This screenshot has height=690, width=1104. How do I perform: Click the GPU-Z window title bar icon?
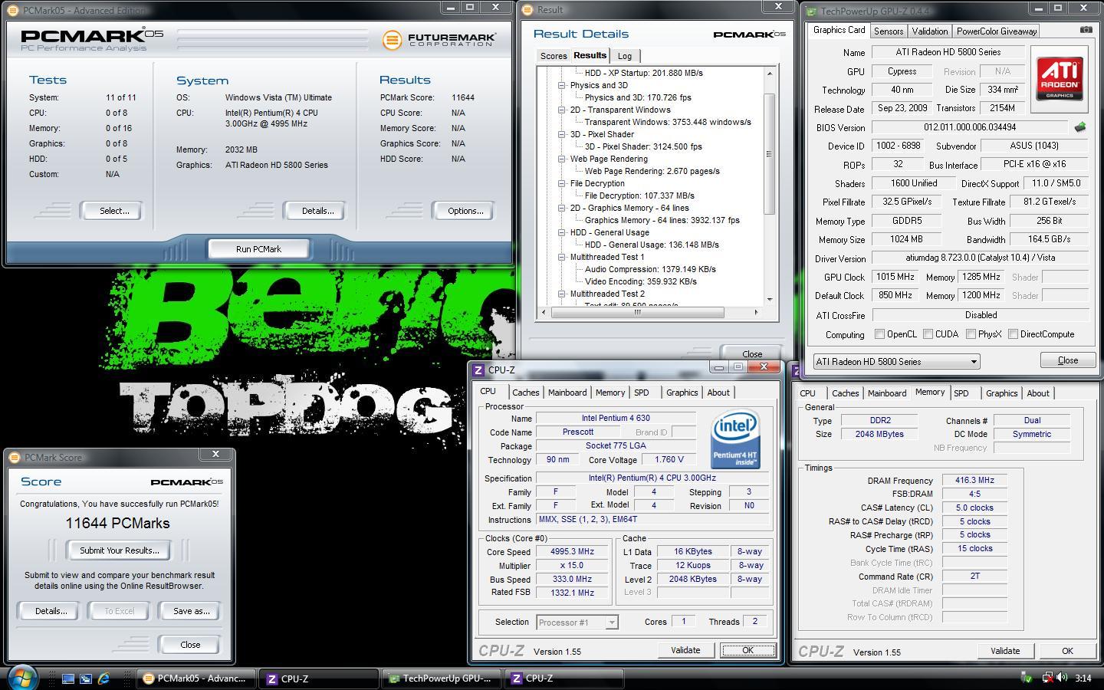click(x=811, y=11)
